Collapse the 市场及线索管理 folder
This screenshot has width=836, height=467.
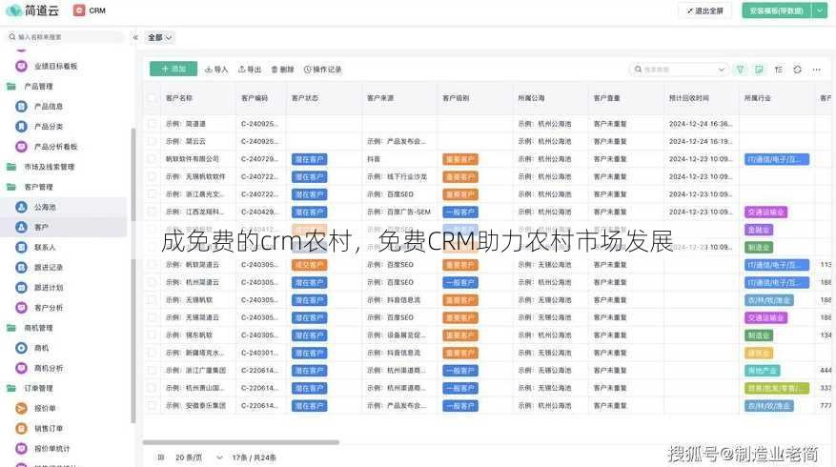point(11,167)
